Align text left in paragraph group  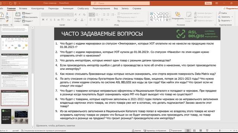[91, 20]
